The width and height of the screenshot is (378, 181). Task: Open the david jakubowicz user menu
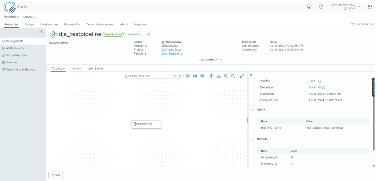[345, 7]
